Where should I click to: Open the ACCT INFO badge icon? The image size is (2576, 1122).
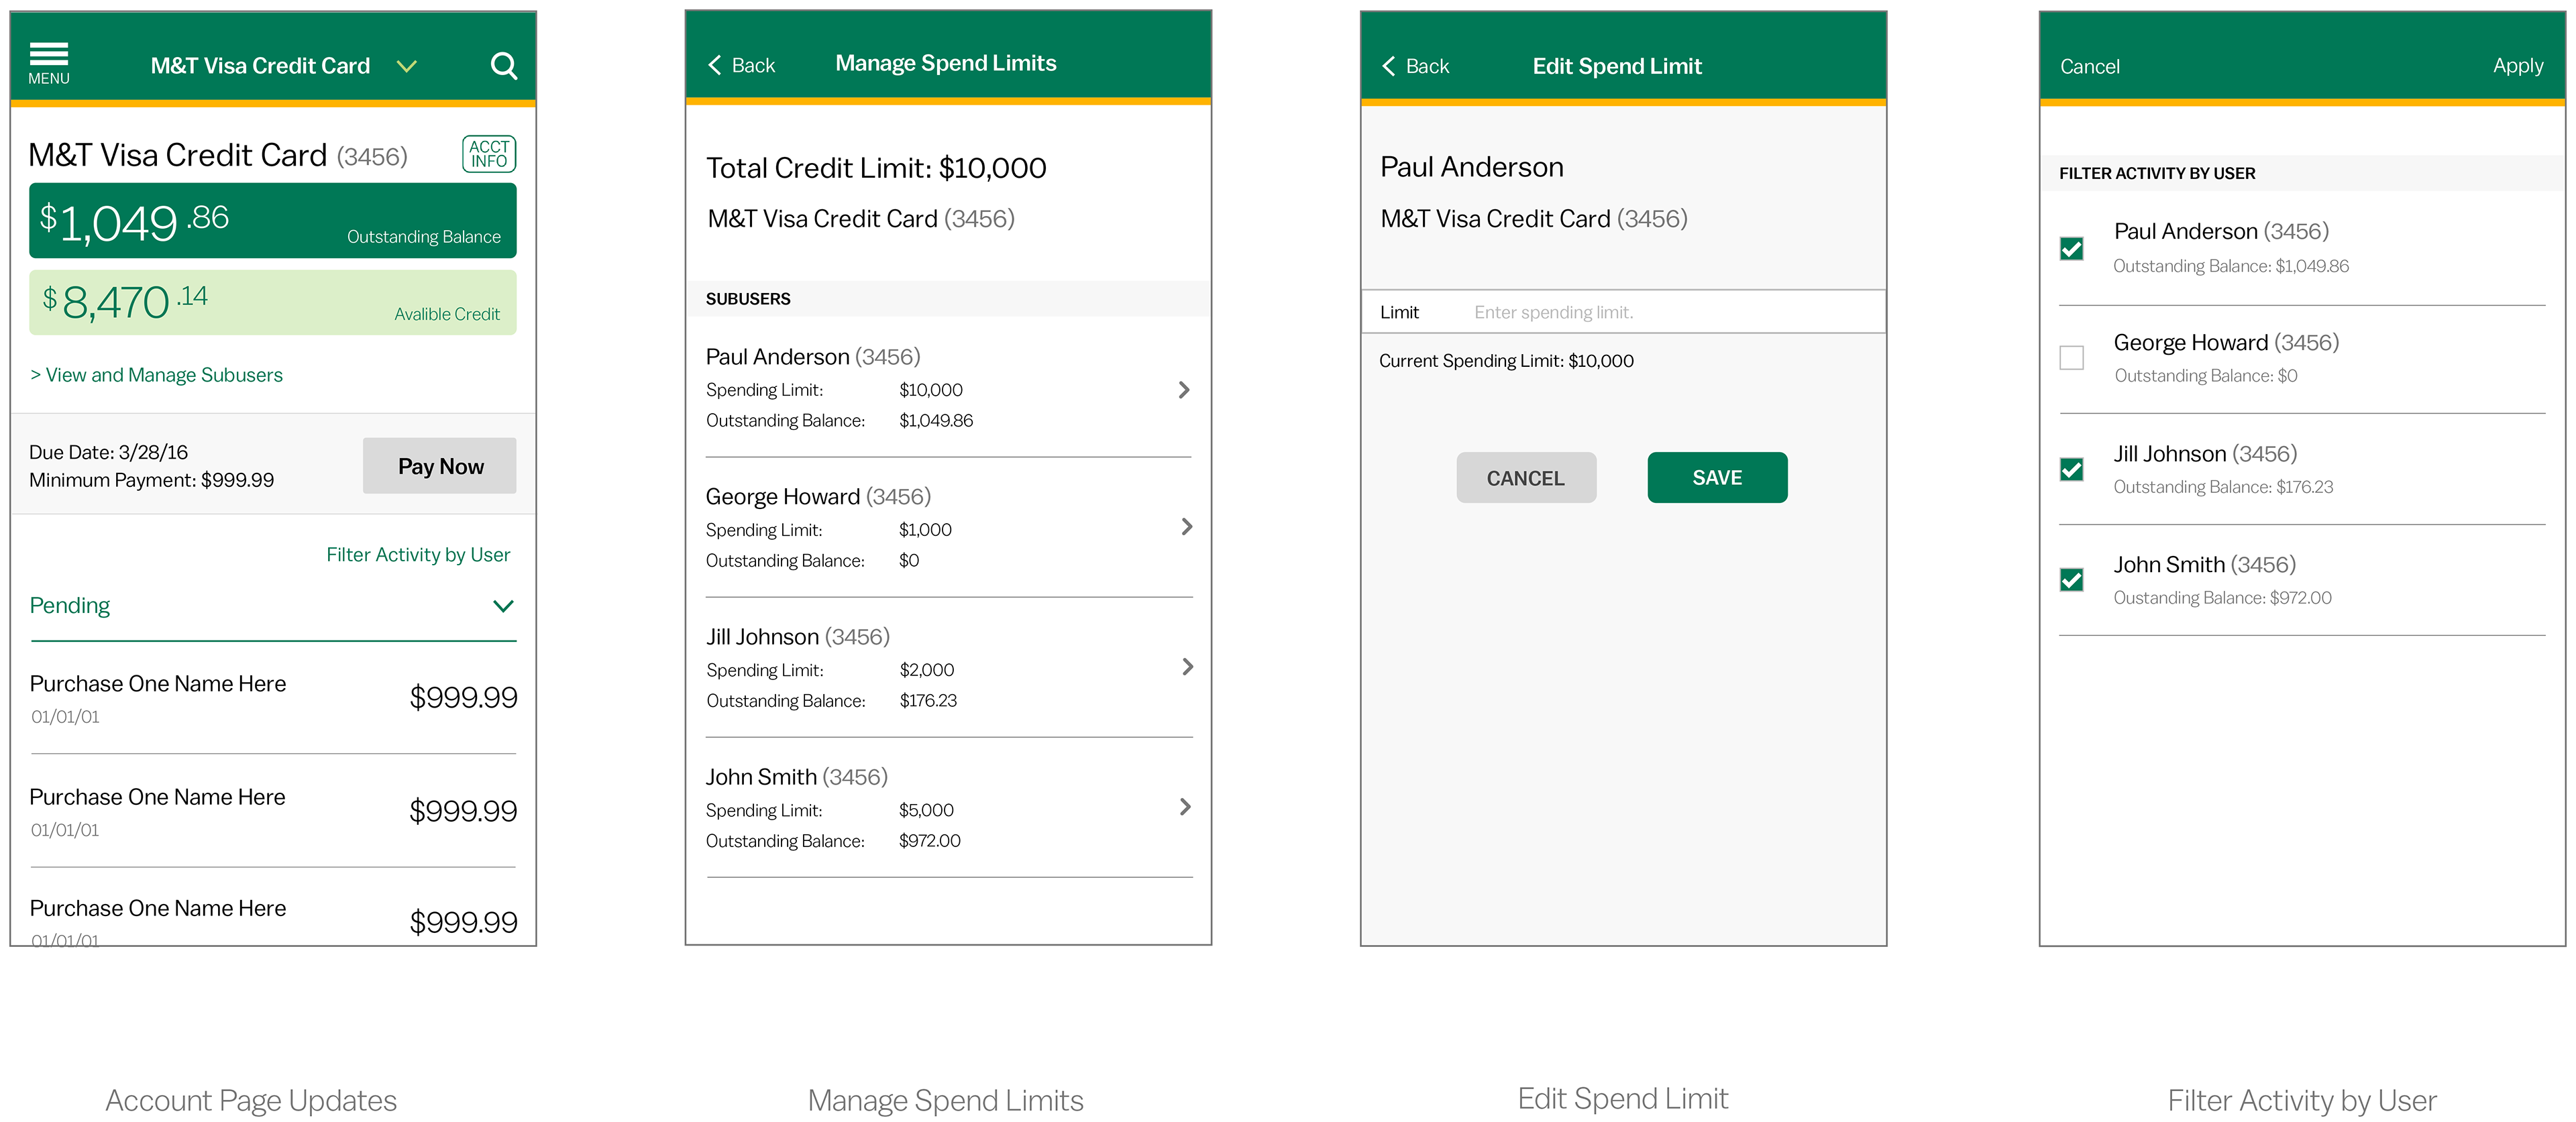[489, 154]
